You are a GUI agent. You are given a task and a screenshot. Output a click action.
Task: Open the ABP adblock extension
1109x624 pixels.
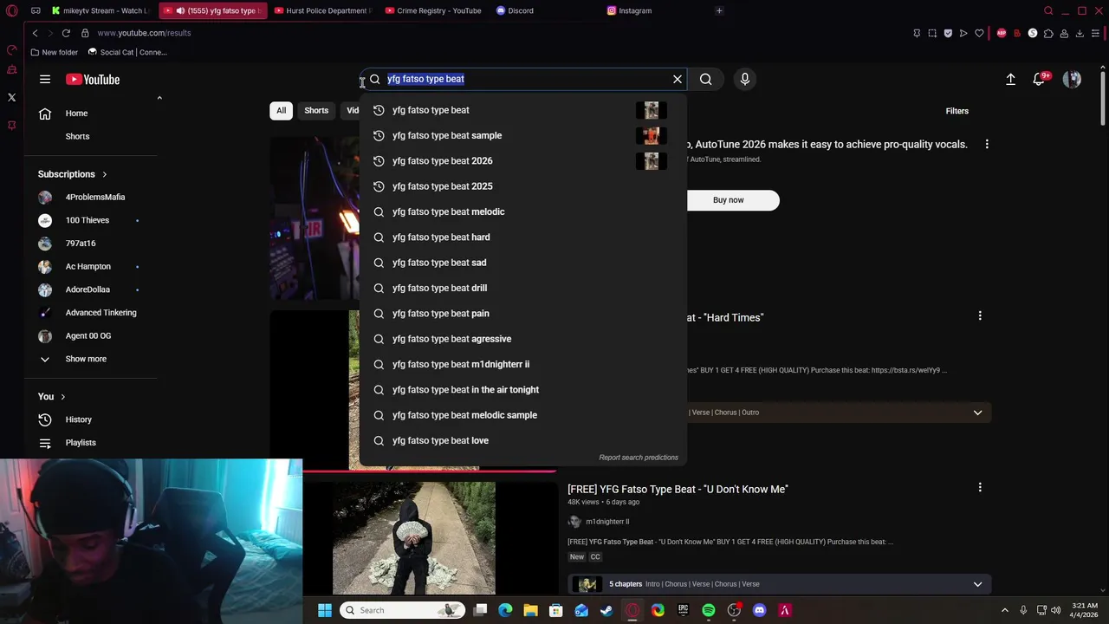click(x=1002, y=33)
